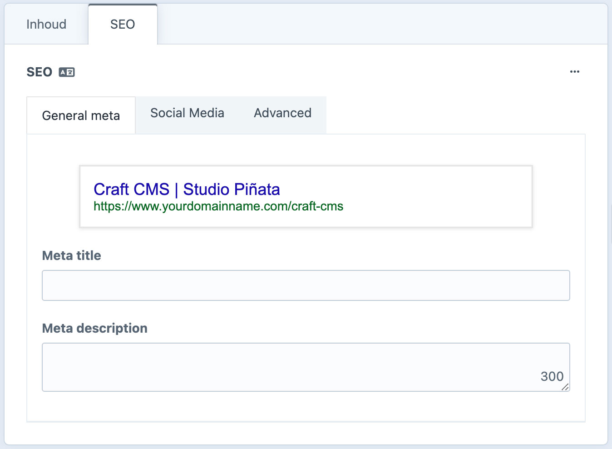
Task: Switch to the Inhoud tab
Action: pos(46,24)
